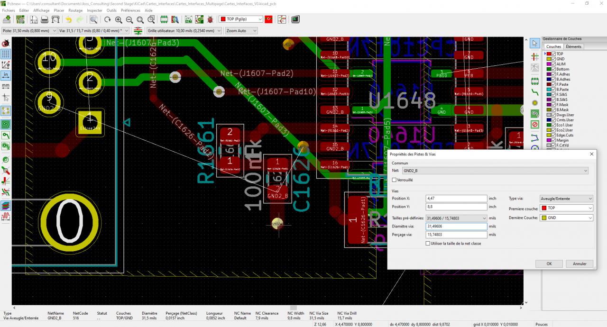Click the zoom to fit icon
The width and height of the screenshot is (607, 327).
tap(140, 19)
